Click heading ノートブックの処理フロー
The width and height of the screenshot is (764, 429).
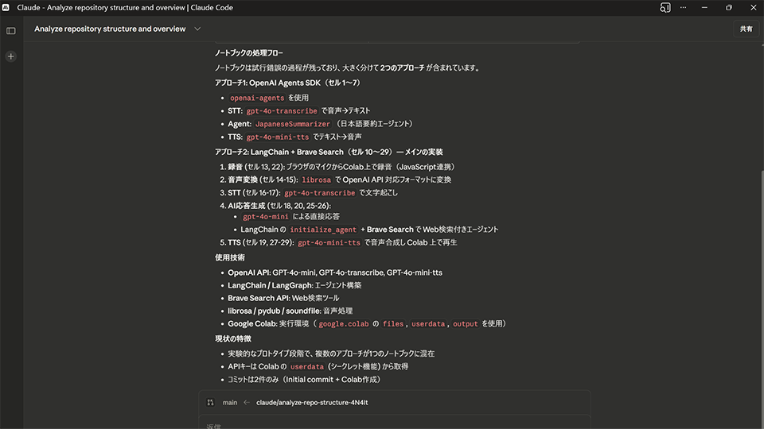[x=249, y=53]
